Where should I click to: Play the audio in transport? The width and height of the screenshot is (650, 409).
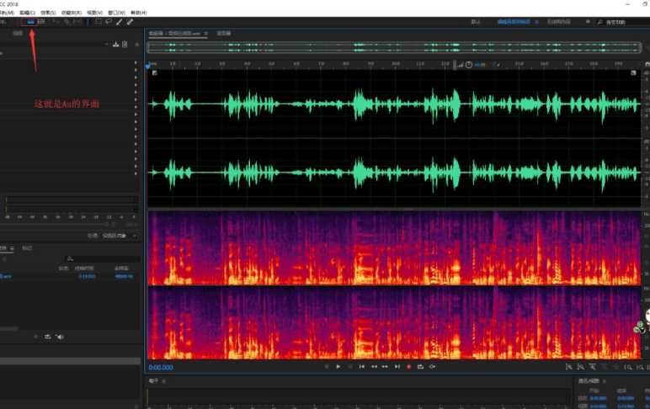click(338, 367)
